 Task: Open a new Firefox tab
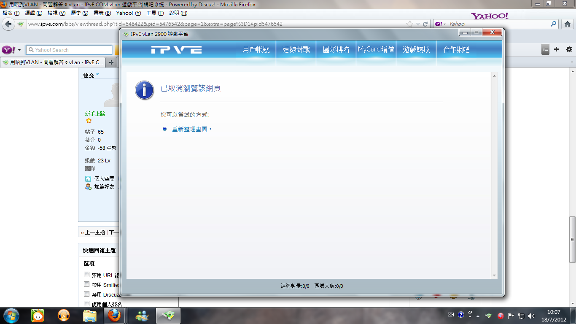[x=111, y=62]
